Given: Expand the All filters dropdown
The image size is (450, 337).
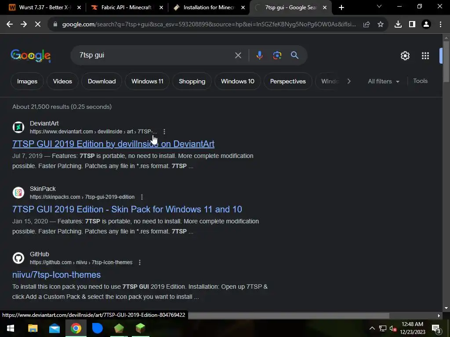Looking at the screenshot, I should point(383,81).
